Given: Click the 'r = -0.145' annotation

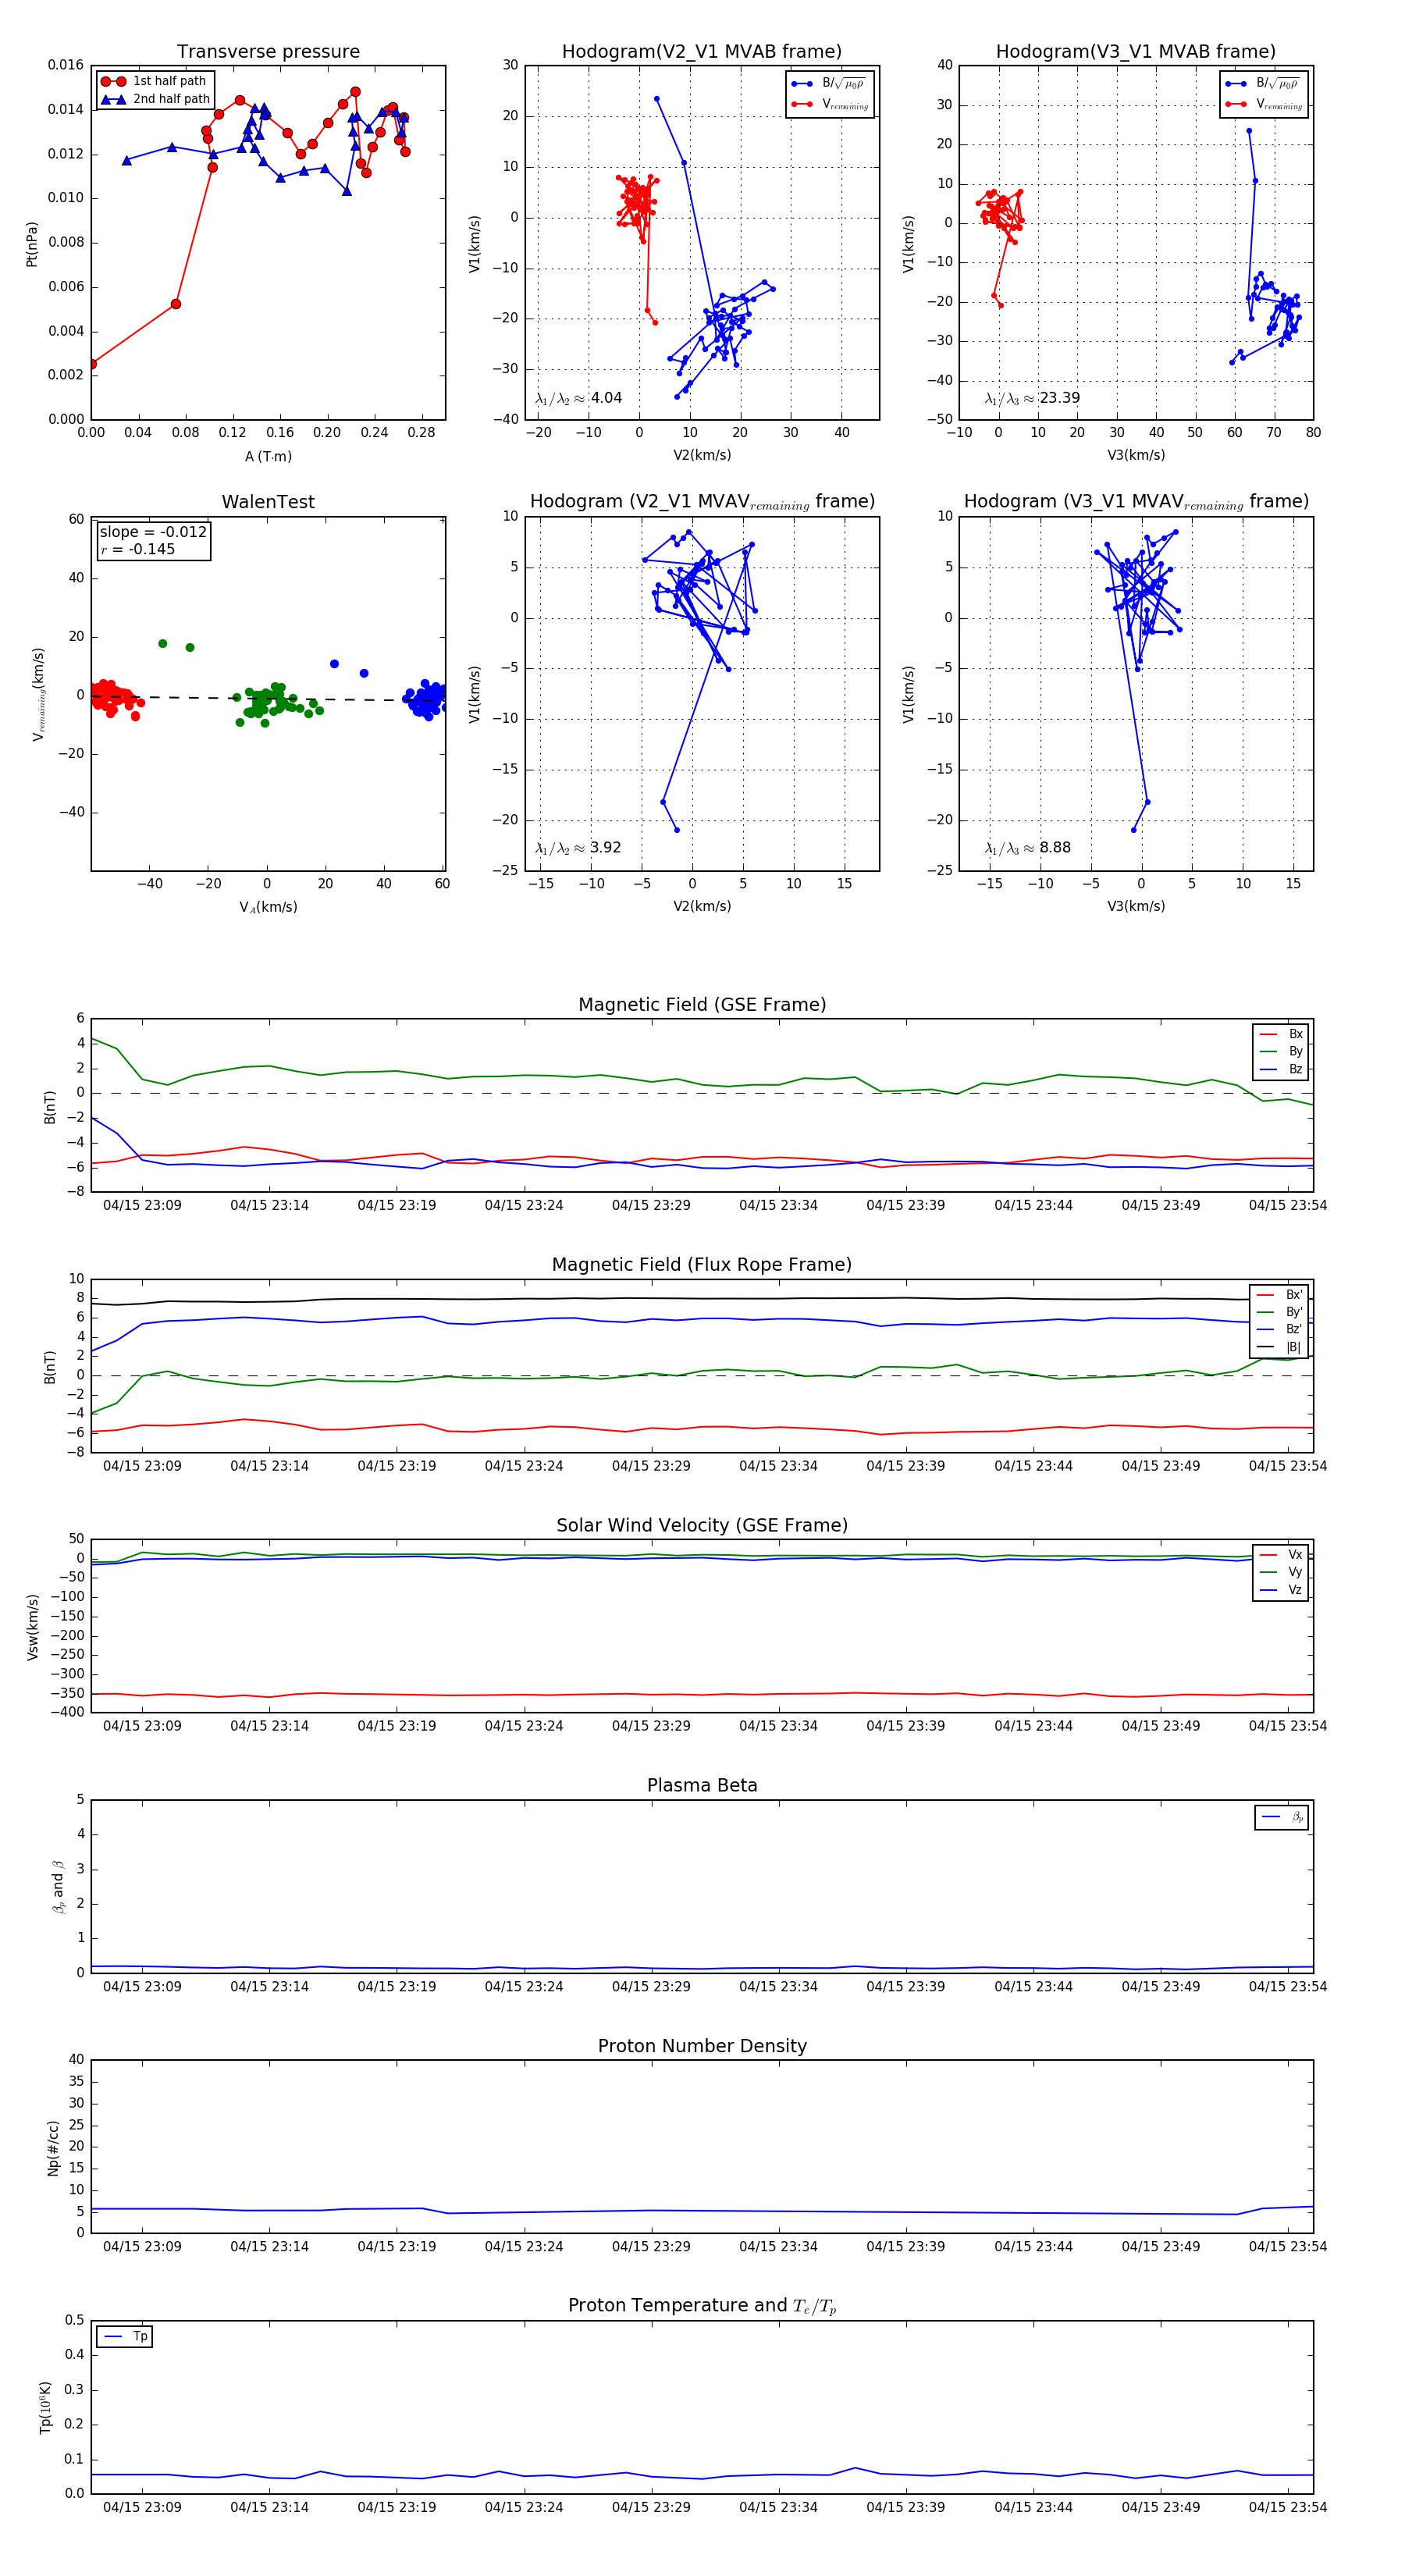Looking at the screenshot, I should pyautogui.click(x=138, y=549).
